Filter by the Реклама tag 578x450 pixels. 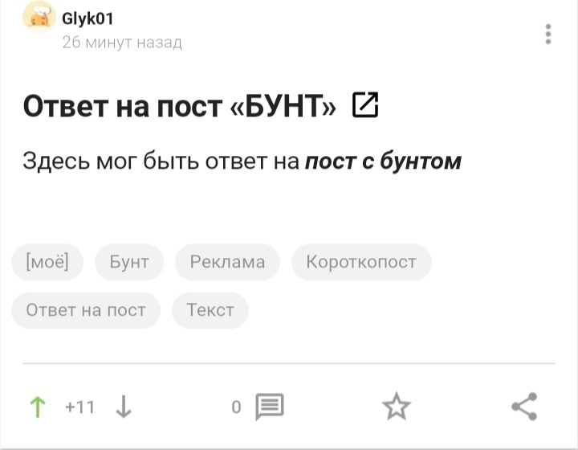tap(227, 262)
